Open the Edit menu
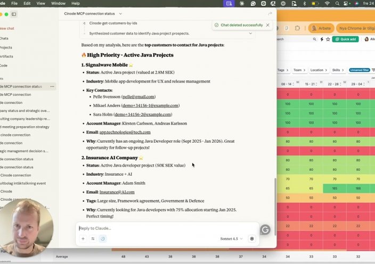This screenshot has height=264, width=375. [27, 3]
